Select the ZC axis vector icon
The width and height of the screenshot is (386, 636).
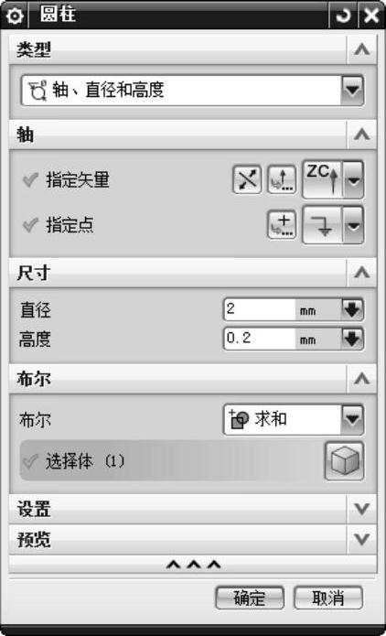[323, 179]
